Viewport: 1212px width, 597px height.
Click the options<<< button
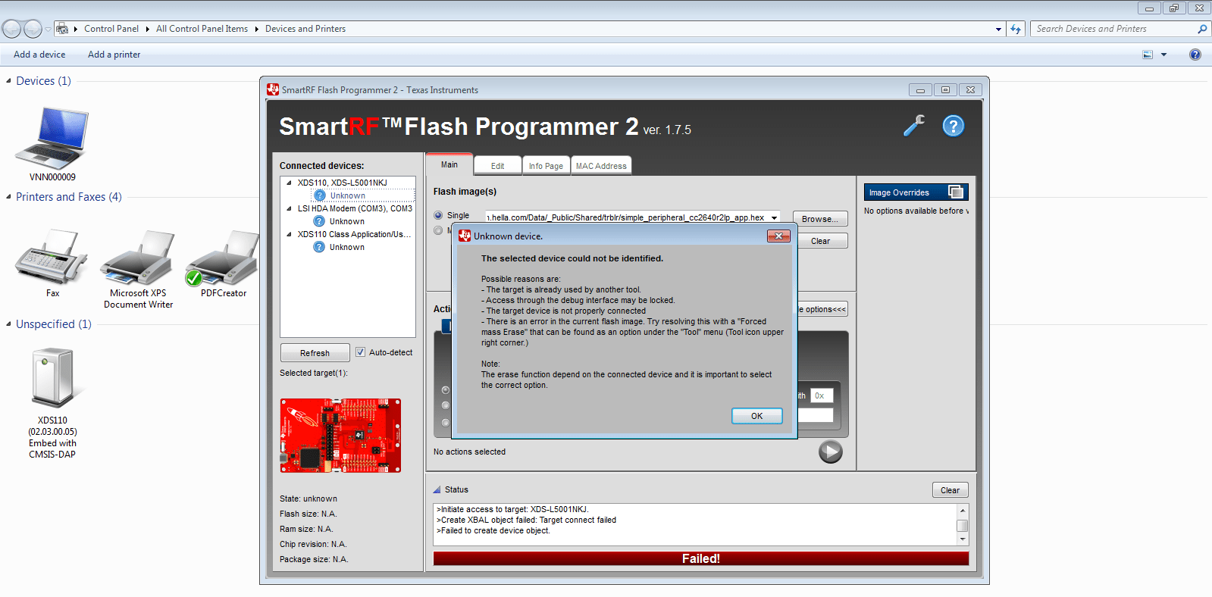tap(823, 309)
